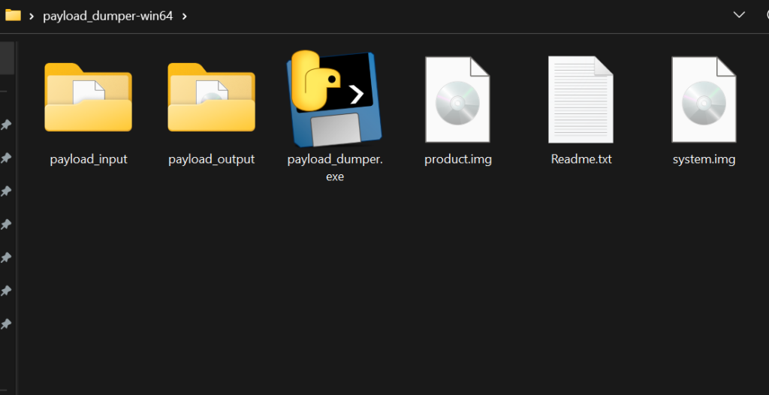This screenshot has width=769, height=395.
Task: Click the payload_dumper.exe Python floppy icon
Action: coord(334,98)
